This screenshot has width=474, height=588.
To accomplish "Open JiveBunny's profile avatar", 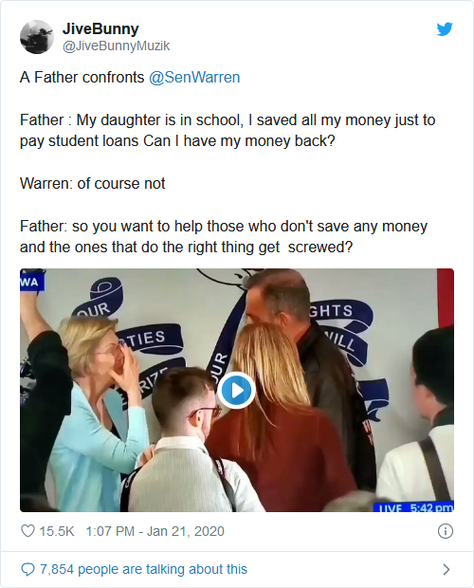I will [37, 37].
